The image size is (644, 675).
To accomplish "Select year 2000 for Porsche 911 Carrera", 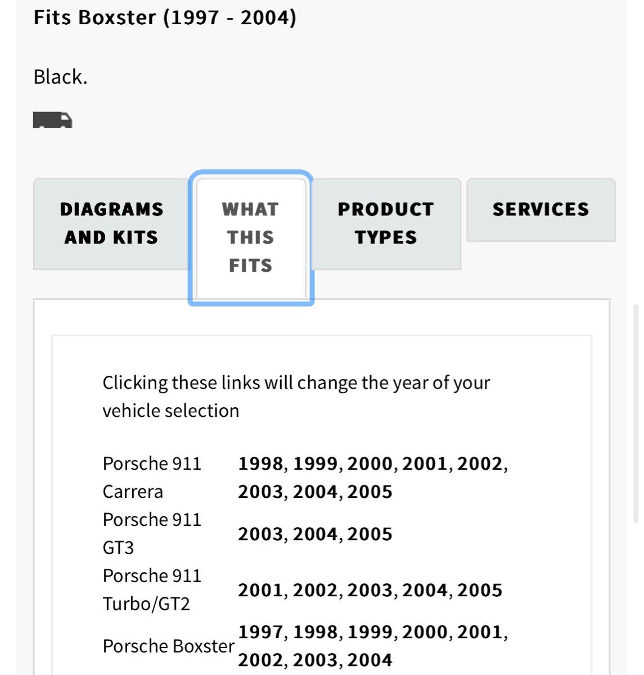I will tap(370, 463).
